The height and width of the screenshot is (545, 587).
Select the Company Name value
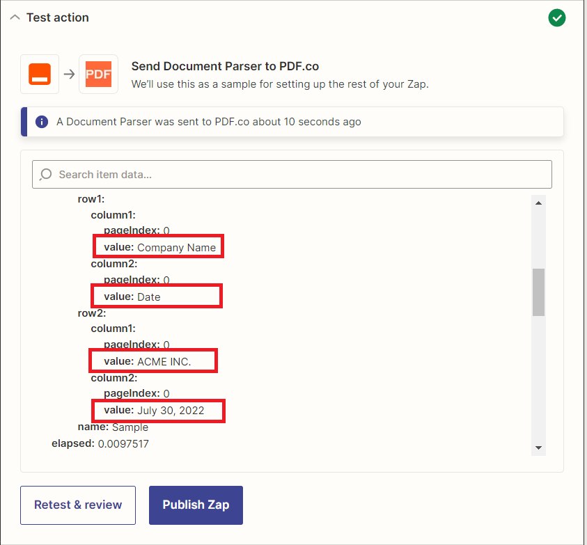pos(176,247)
